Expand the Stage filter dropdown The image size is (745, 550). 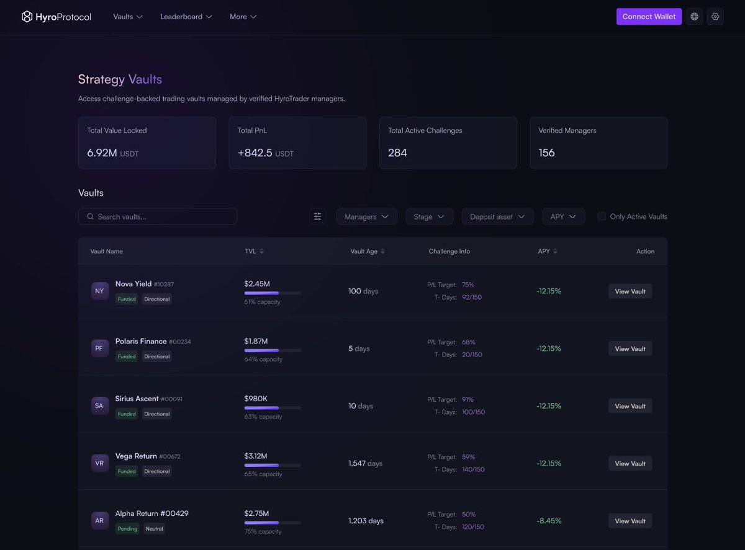pyautogui.click(x=430, y=216)
